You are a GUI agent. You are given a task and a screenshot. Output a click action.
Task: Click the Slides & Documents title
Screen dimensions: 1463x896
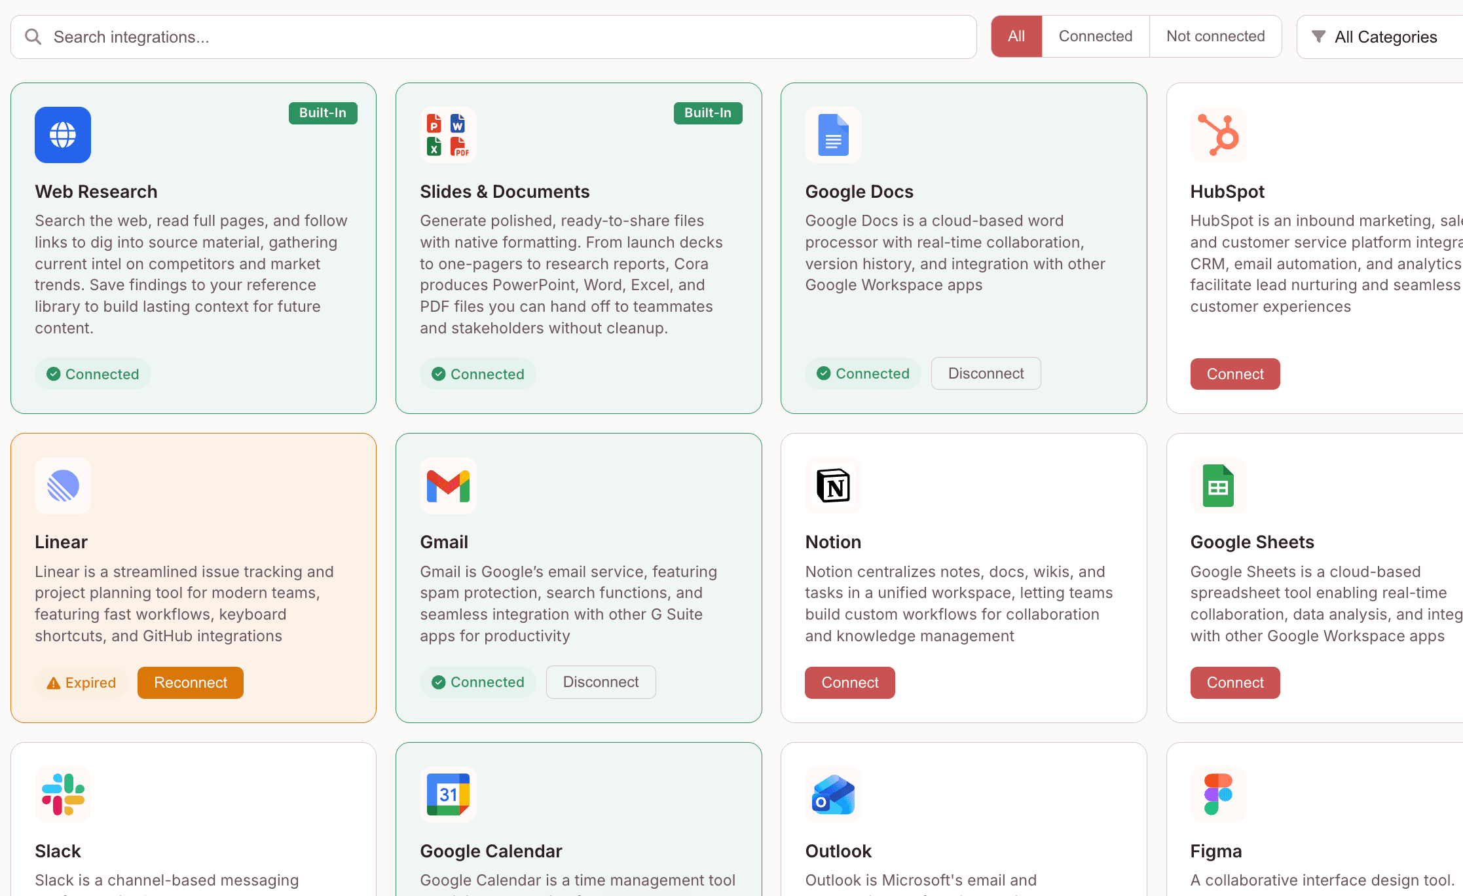coord(505,191)
